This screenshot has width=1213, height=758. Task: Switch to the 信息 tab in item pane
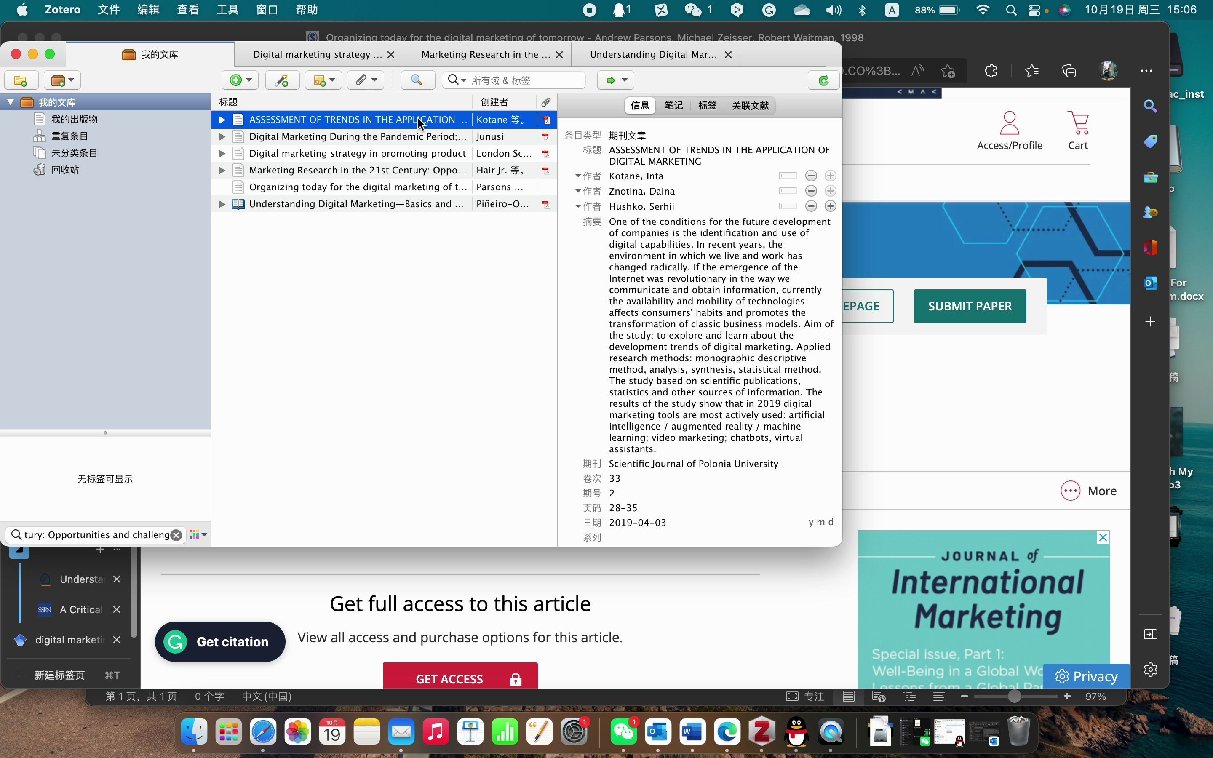click(x=640, y=106)
